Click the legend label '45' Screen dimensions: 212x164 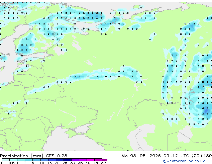tap(96, 163)
